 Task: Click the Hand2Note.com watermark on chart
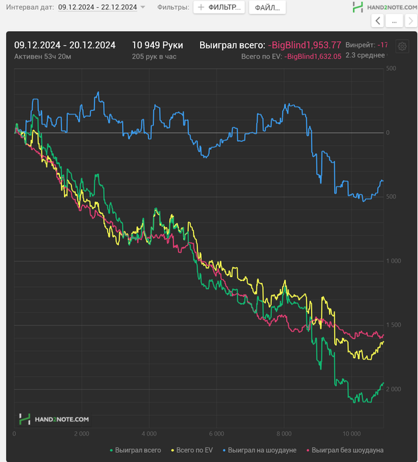[x=53, y=419]
